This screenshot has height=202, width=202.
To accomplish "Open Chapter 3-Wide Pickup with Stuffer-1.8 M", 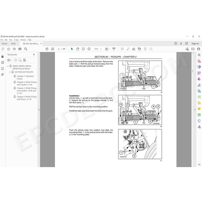I will pyautogui.click(x=27, y=91).
